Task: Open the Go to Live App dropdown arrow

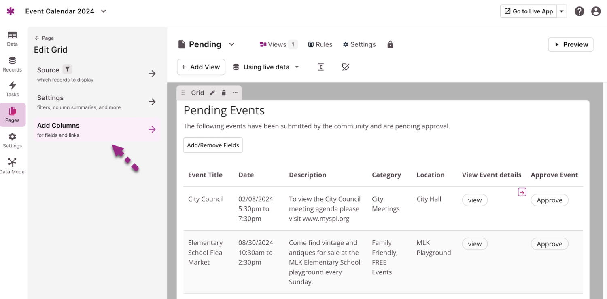Action: (x=562, y=11)
